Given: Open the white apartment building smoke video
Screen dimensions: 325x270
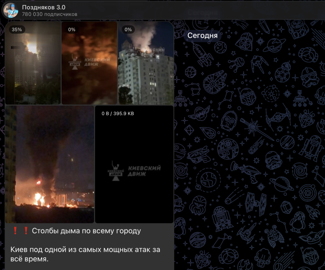Looking at the screenshot, I should point(146,63).
